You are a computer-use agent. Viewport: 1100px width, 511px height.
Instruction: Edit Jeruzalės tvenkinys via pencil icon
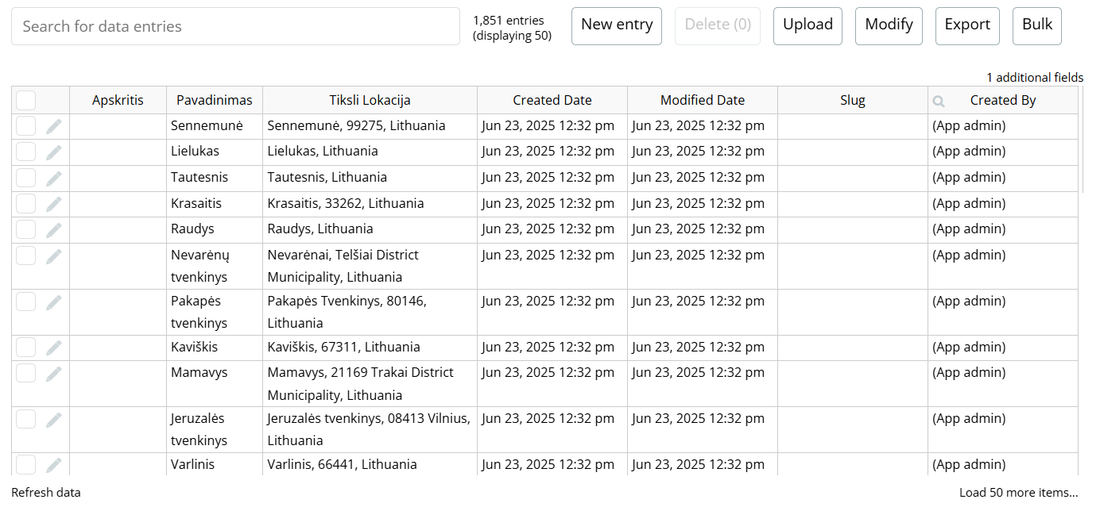[x=53, y=420]
